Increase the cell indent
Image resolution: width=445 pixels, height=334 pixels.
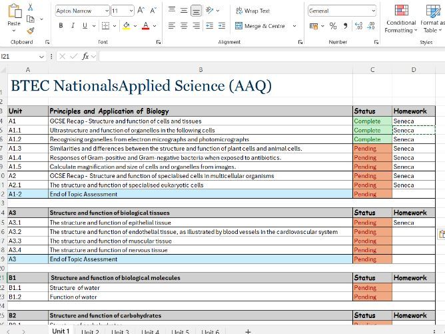(222, 26)
